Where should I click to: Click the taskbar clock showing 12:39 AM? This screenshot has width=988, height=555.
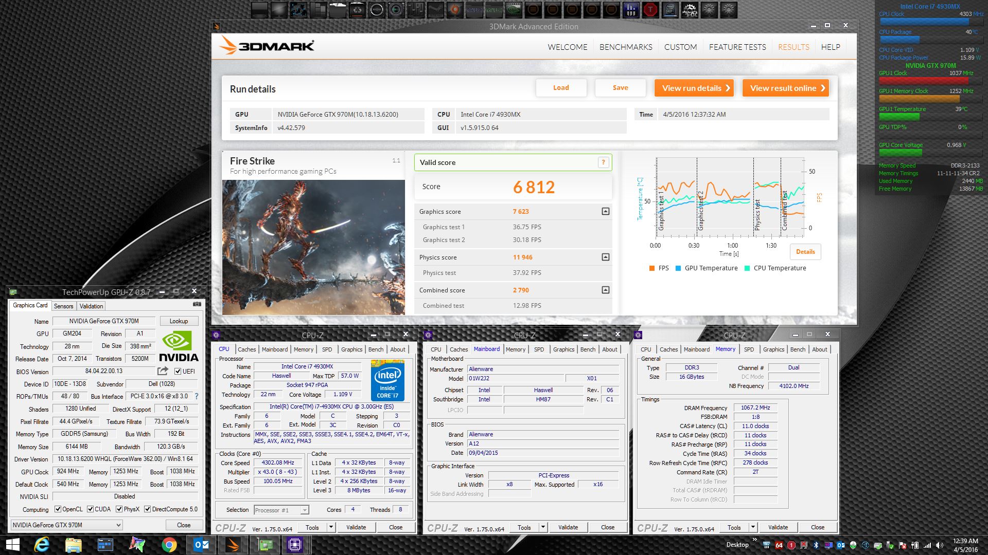tap(965, 545)
